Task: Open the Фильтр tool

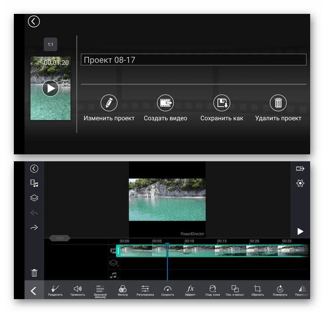Action: click(123, 290)
